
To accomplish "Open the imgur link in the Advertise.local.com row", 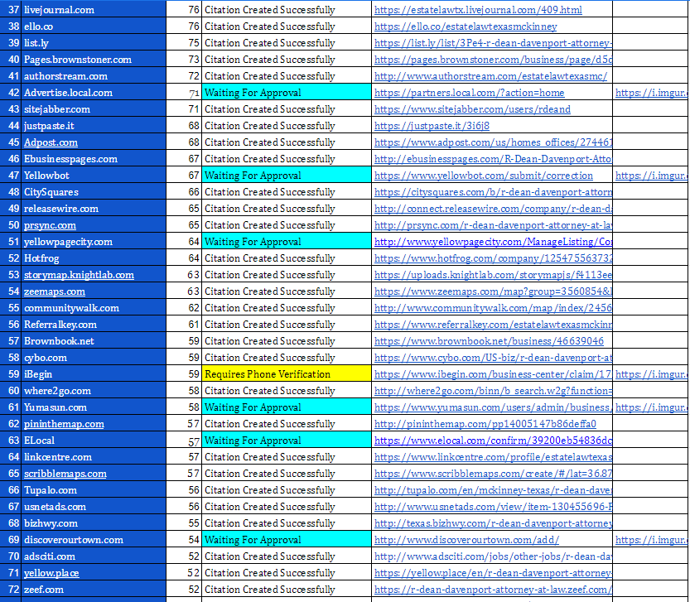I will [x=650, y=93].
